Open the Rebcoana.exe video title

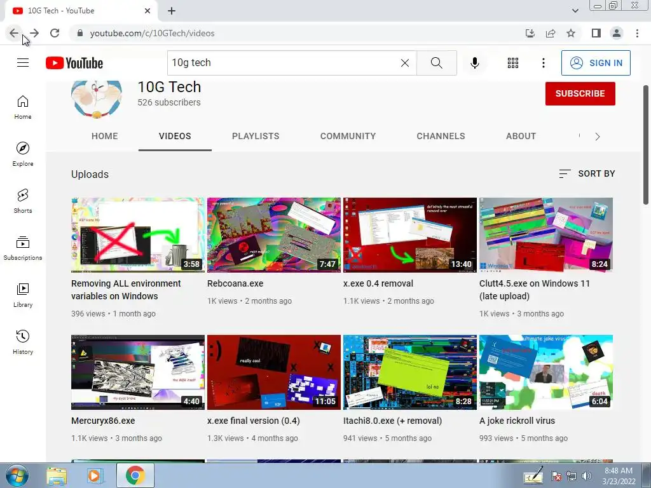tap(235, 284)
